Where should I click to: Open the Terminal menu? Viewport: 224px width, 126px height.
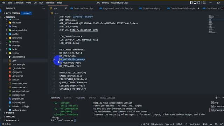pyautogui.click(x=50, y=3)
